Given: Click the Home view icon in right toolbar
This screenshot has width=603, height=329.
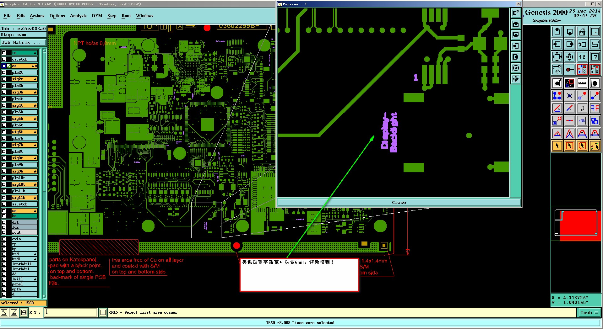Looking at the screenshot, I should click(x=582, y=32).
